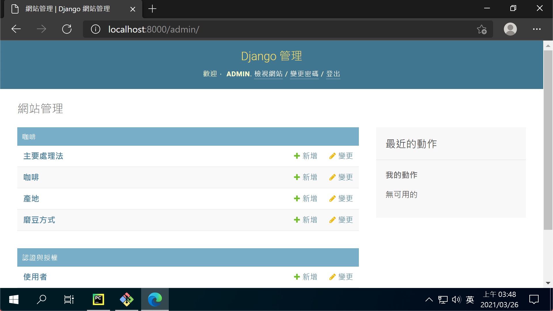Image resolution: width=553 pixels, height=311 pixels.
Task: Click 新增 for 主要處理法
Action: (306, 156)
